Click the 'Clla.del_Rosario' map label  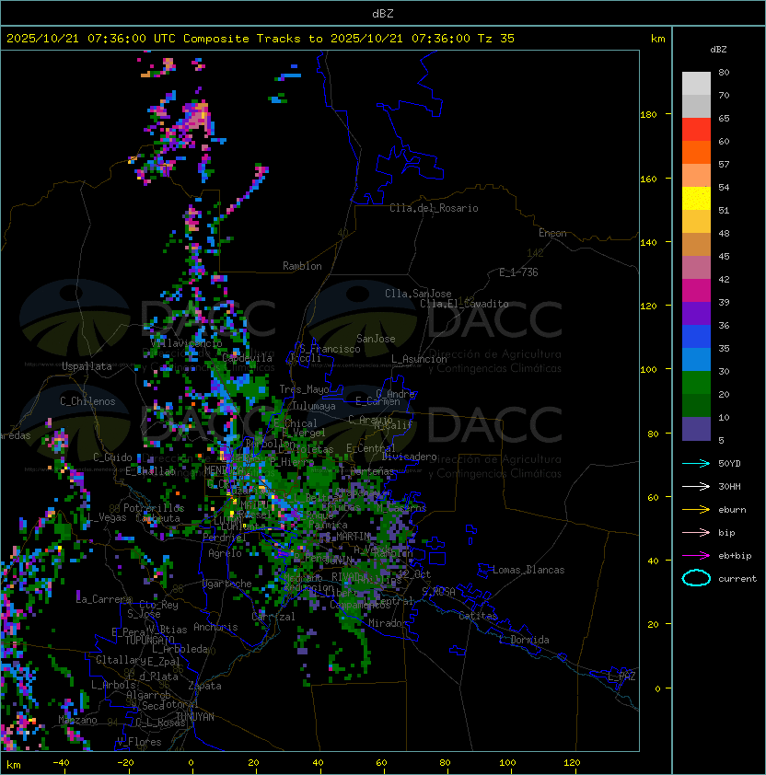pos(434,208)
